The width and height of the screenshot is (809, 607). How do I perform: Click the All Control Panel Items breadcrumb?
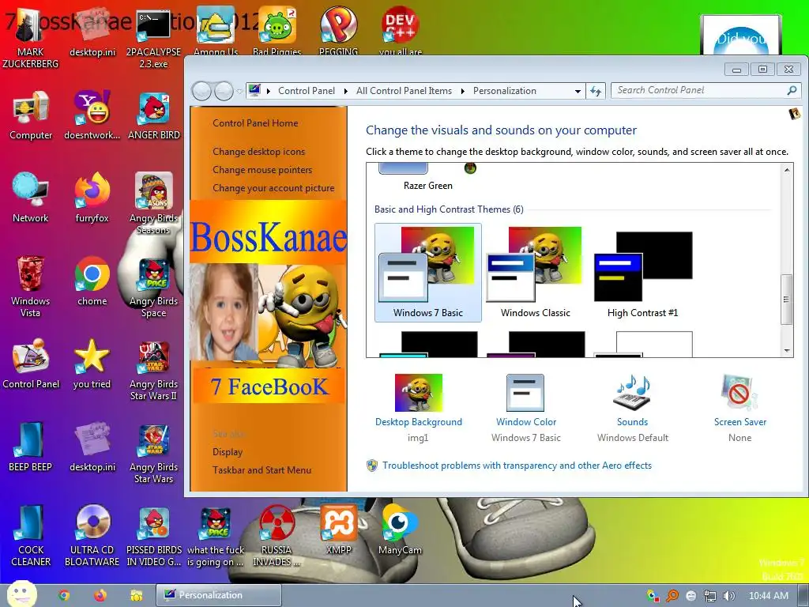pyautogui.click(x=404, y=91)
